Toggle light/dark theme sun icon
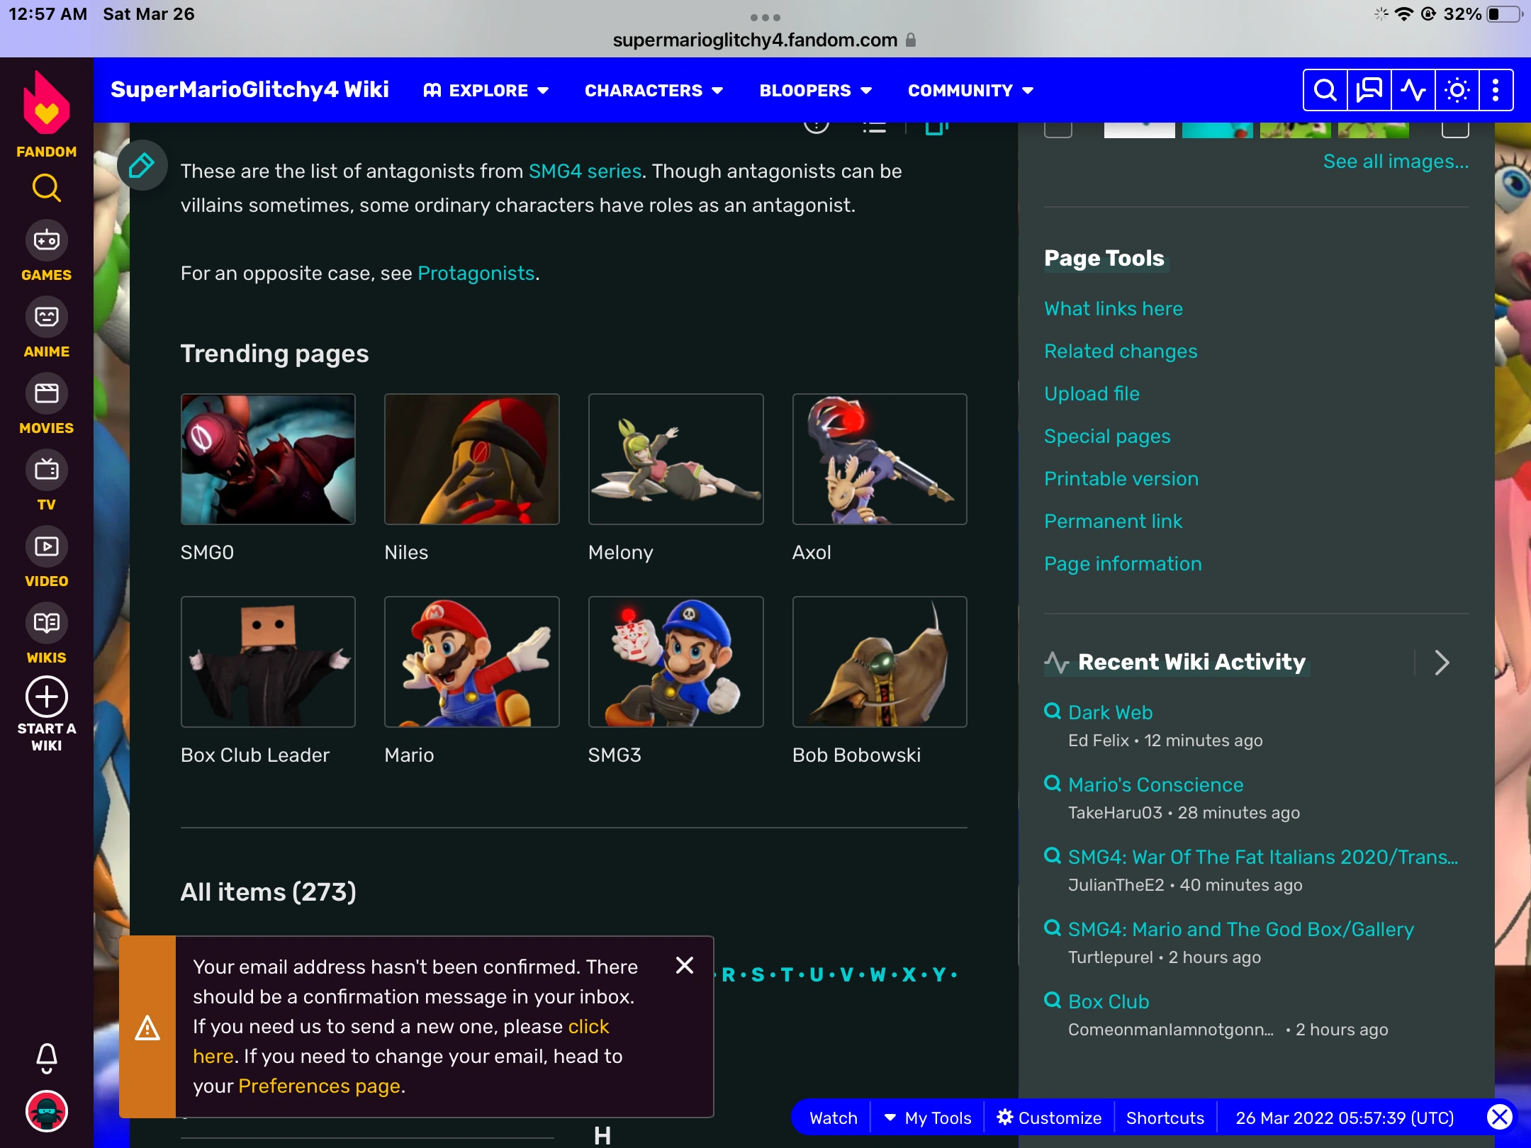The width and height of the screenshot is (1531, 1148). point(1457,90)
